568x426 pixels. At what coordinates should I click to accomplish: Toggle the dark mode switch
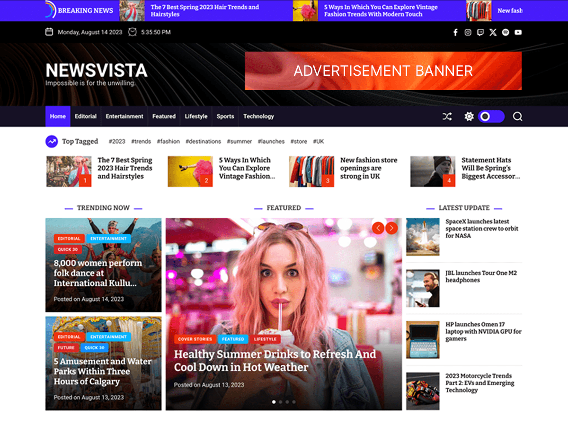point(491,116)
